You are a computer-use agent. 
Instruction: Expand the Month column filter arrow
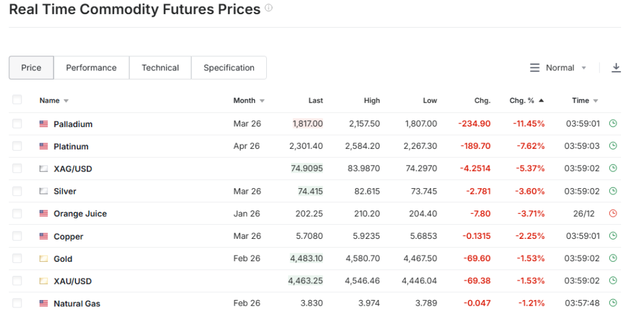[262, 101]
